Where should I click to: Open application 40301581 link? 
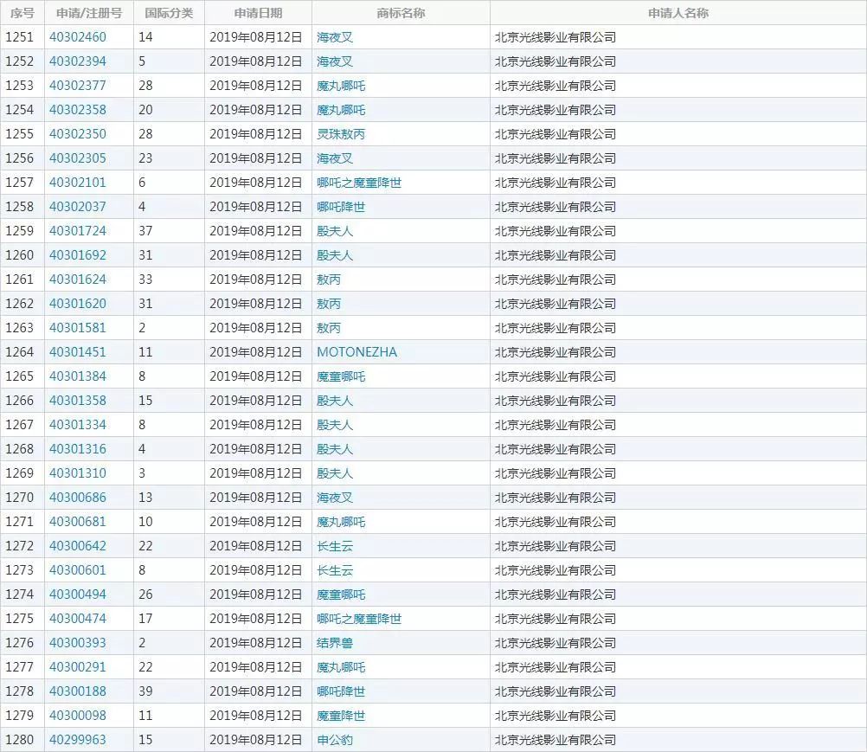(77, 328)
